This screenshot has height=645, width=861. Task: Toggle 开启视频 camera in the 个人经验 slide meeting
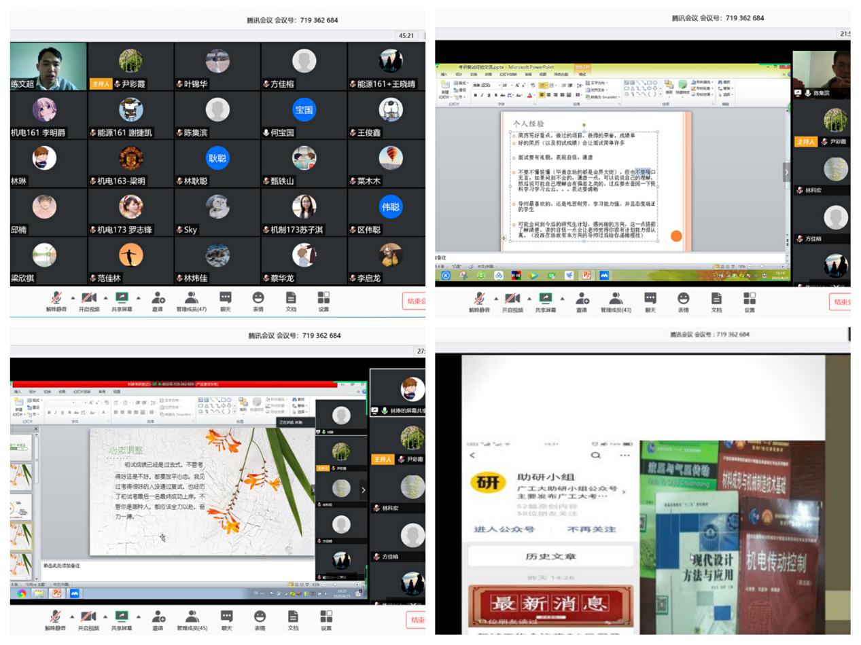click(512, 299)
